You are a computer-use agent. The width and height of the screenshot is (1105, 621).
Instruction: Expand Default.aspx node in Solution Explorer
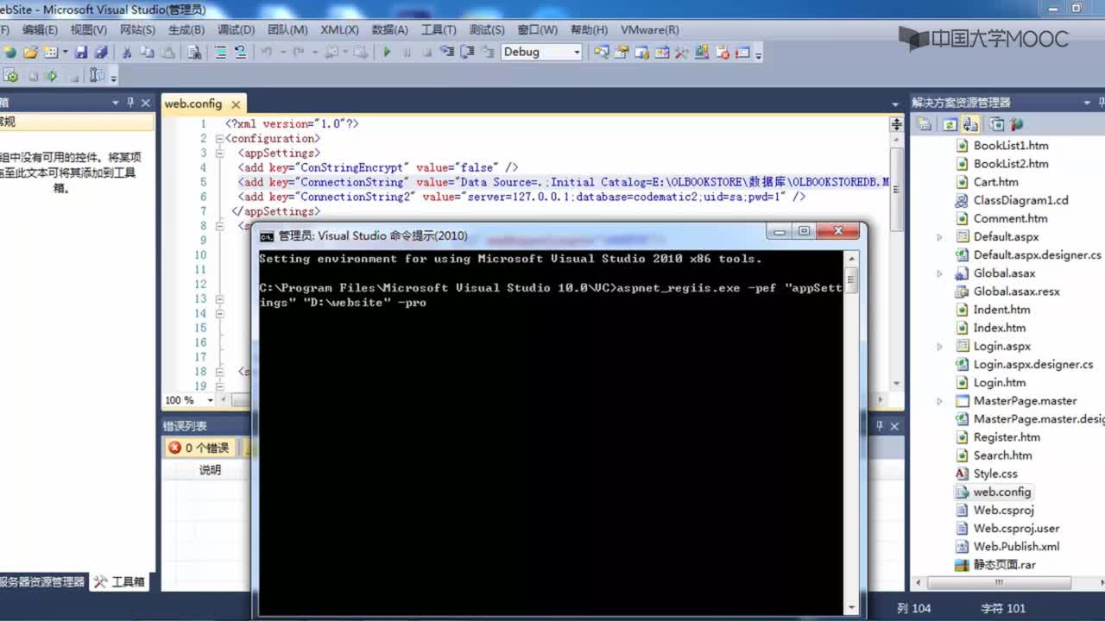[x=939, y=237]
